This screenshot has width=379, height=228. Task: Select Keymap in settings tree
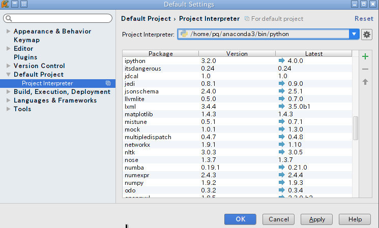tap(26, 40)
